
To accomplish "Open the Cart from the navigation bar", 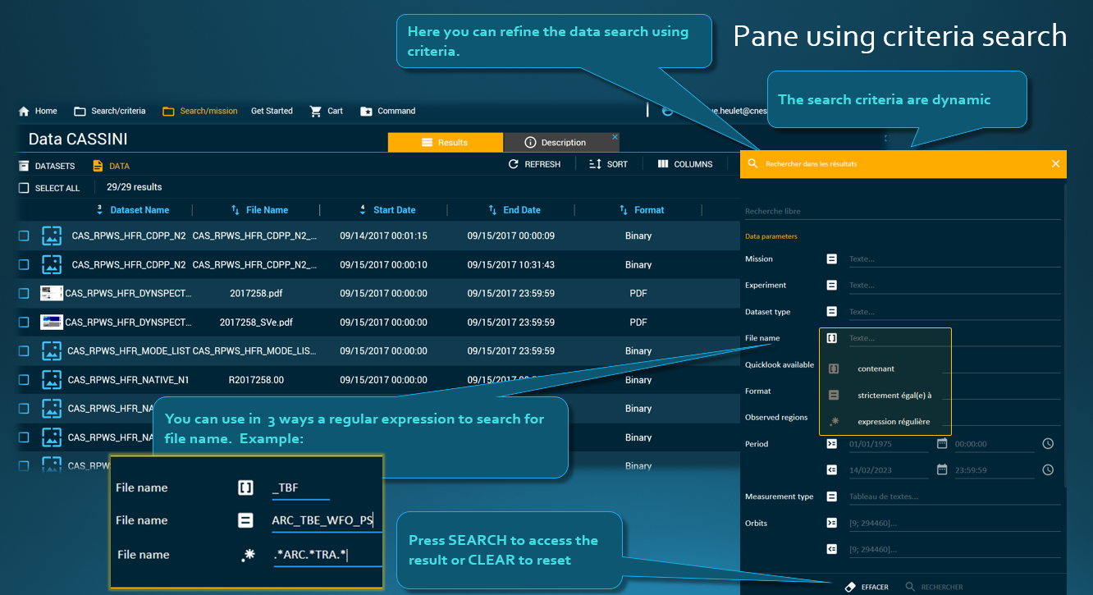I will coord(326,111).
